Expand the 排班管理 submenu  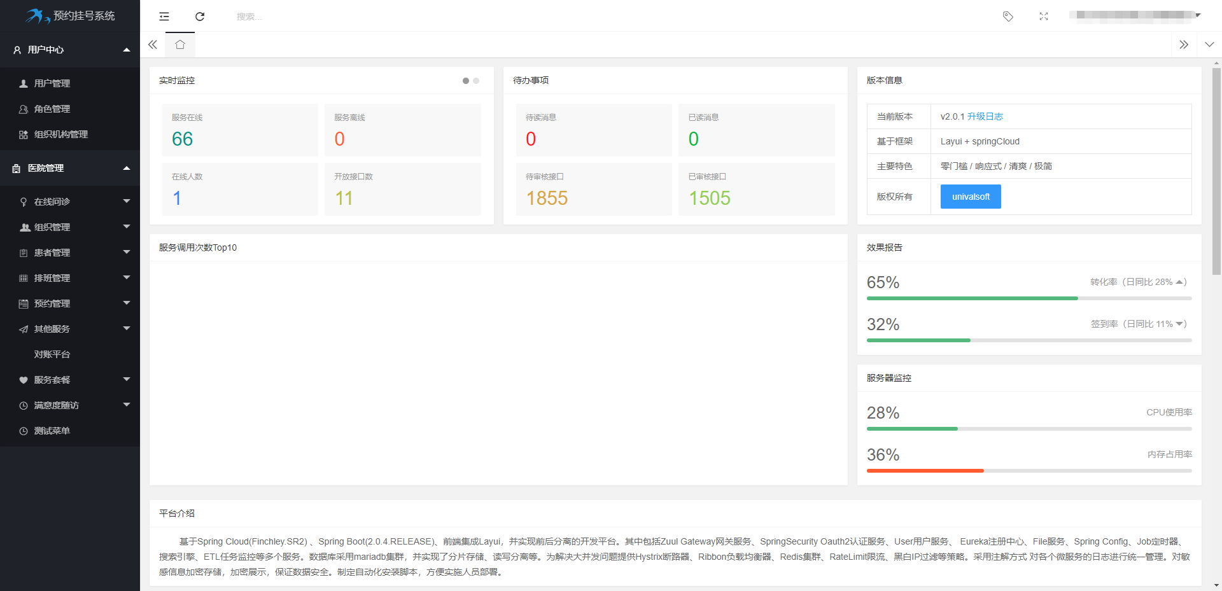70,278
